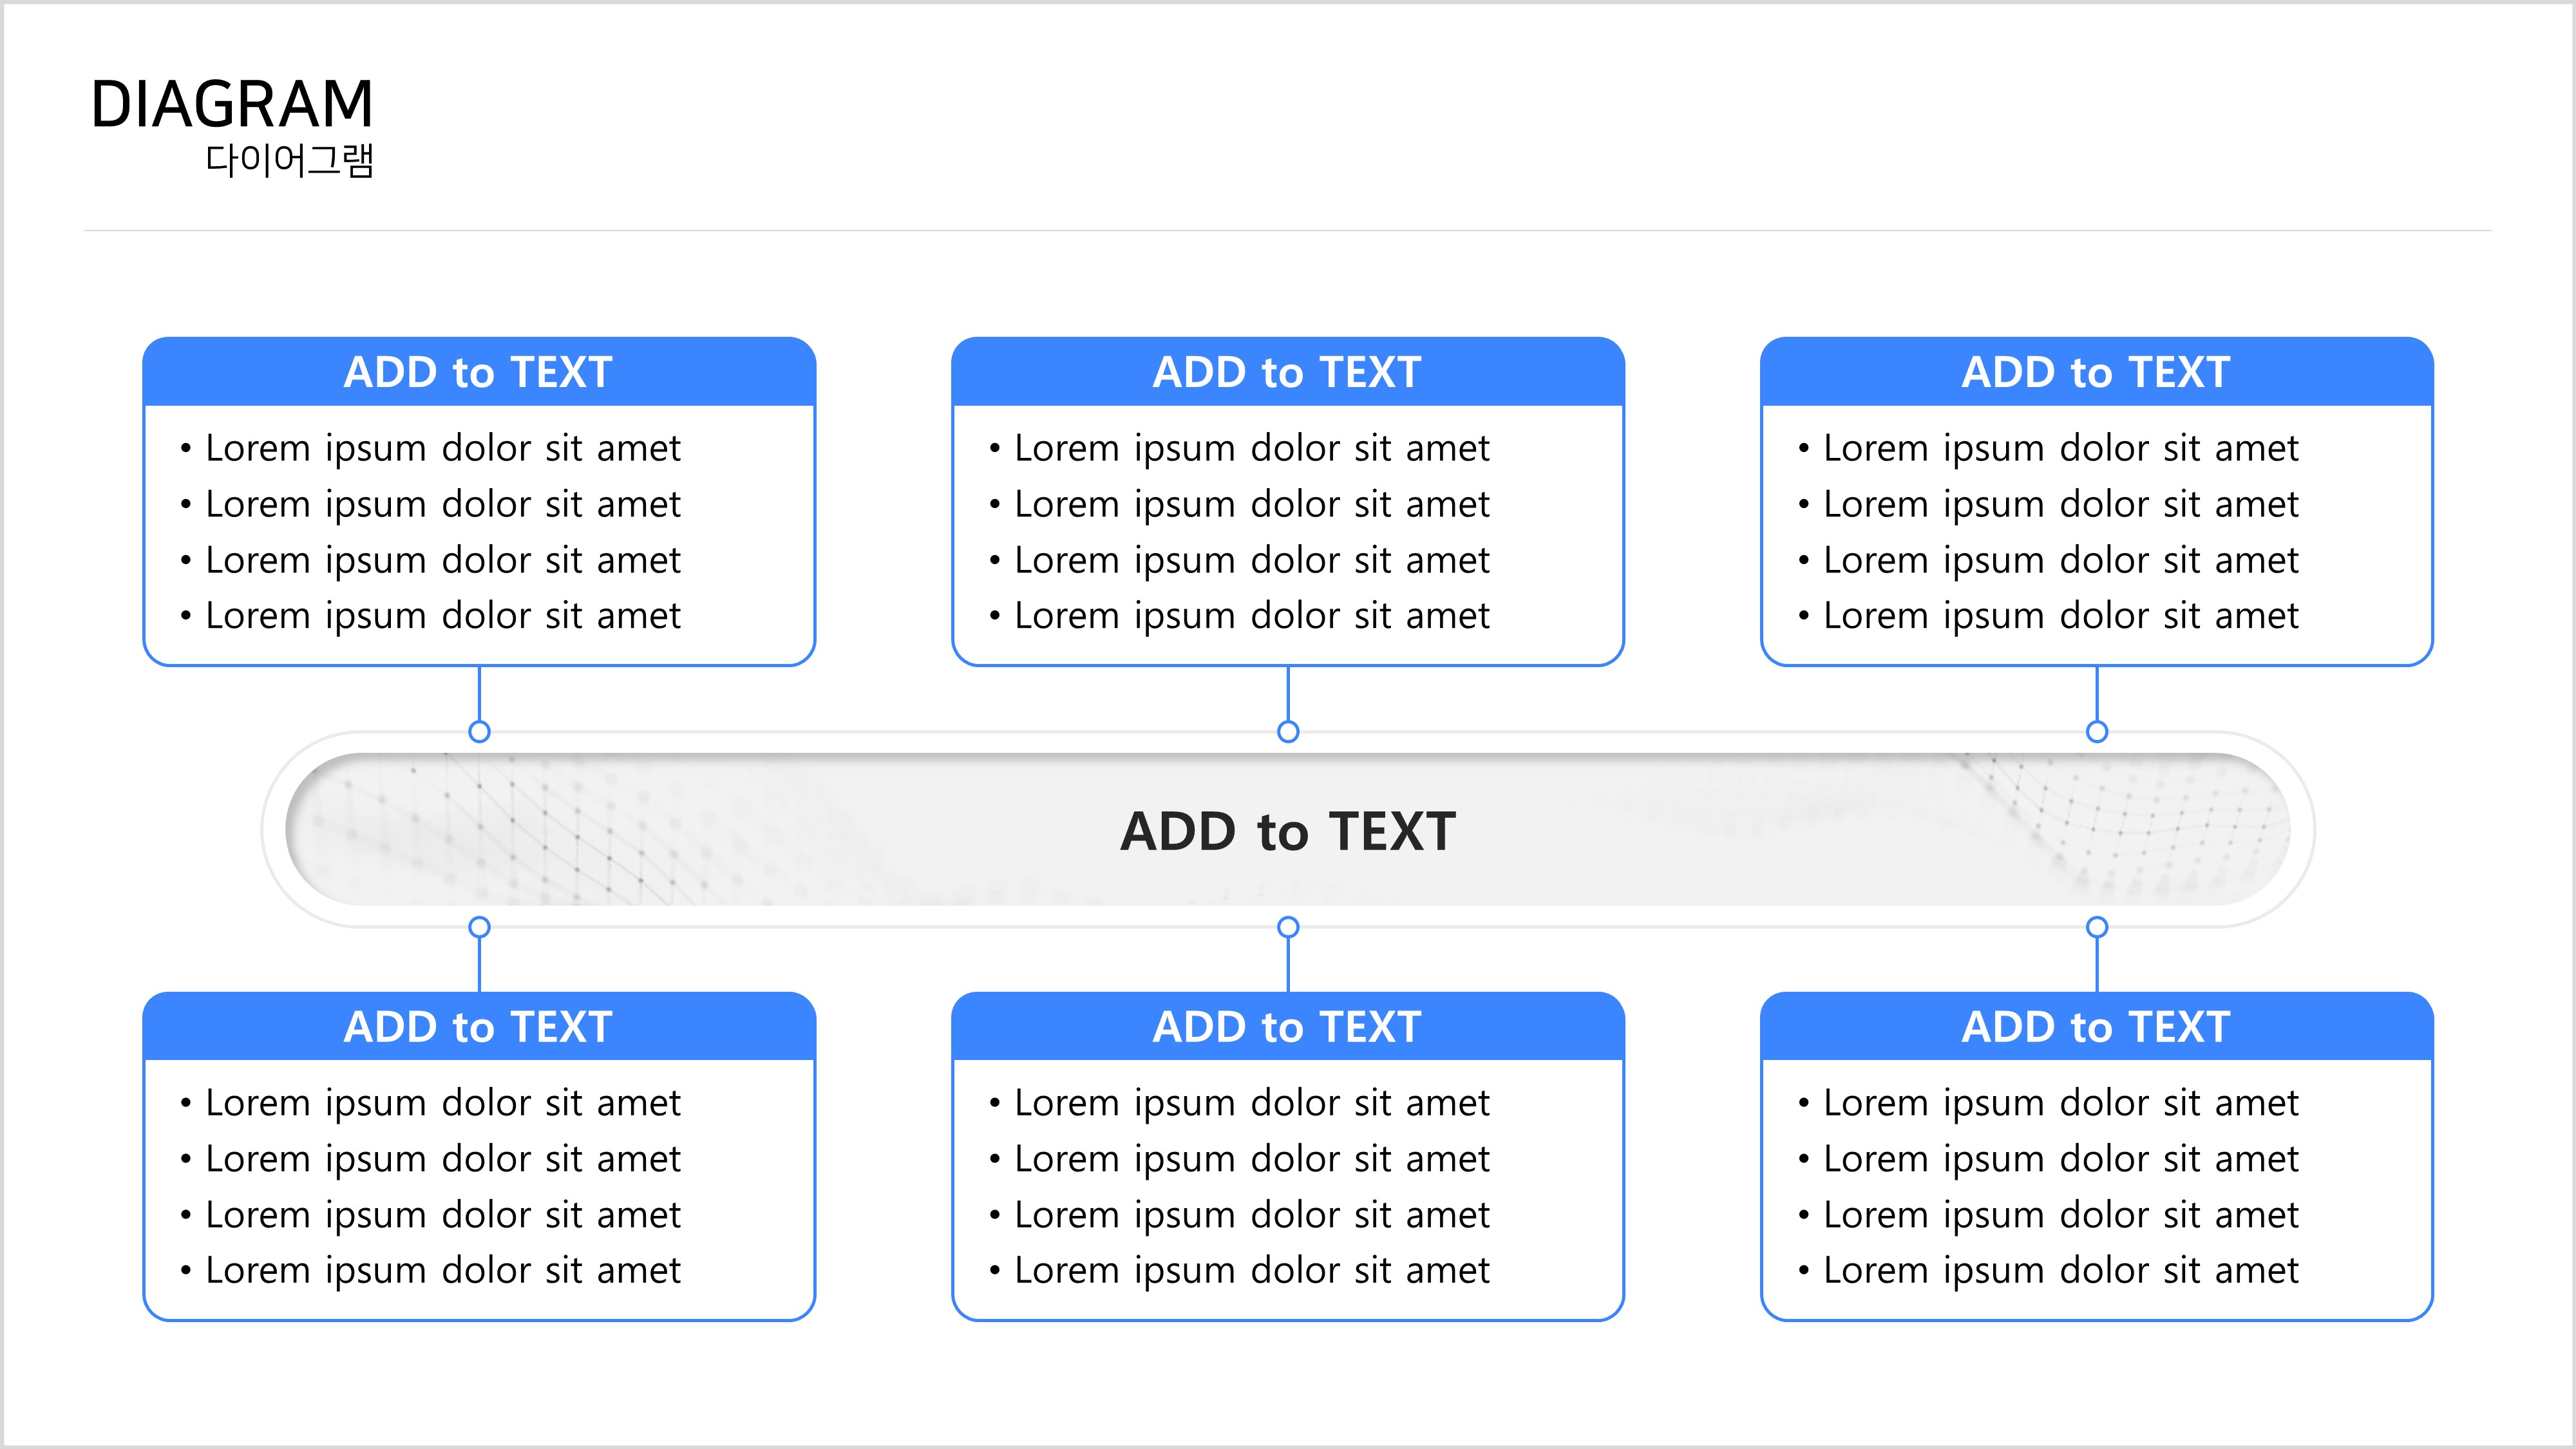Click the second bullet line in the bottom-middle box
2576x1449 pixels.
1240,1160
